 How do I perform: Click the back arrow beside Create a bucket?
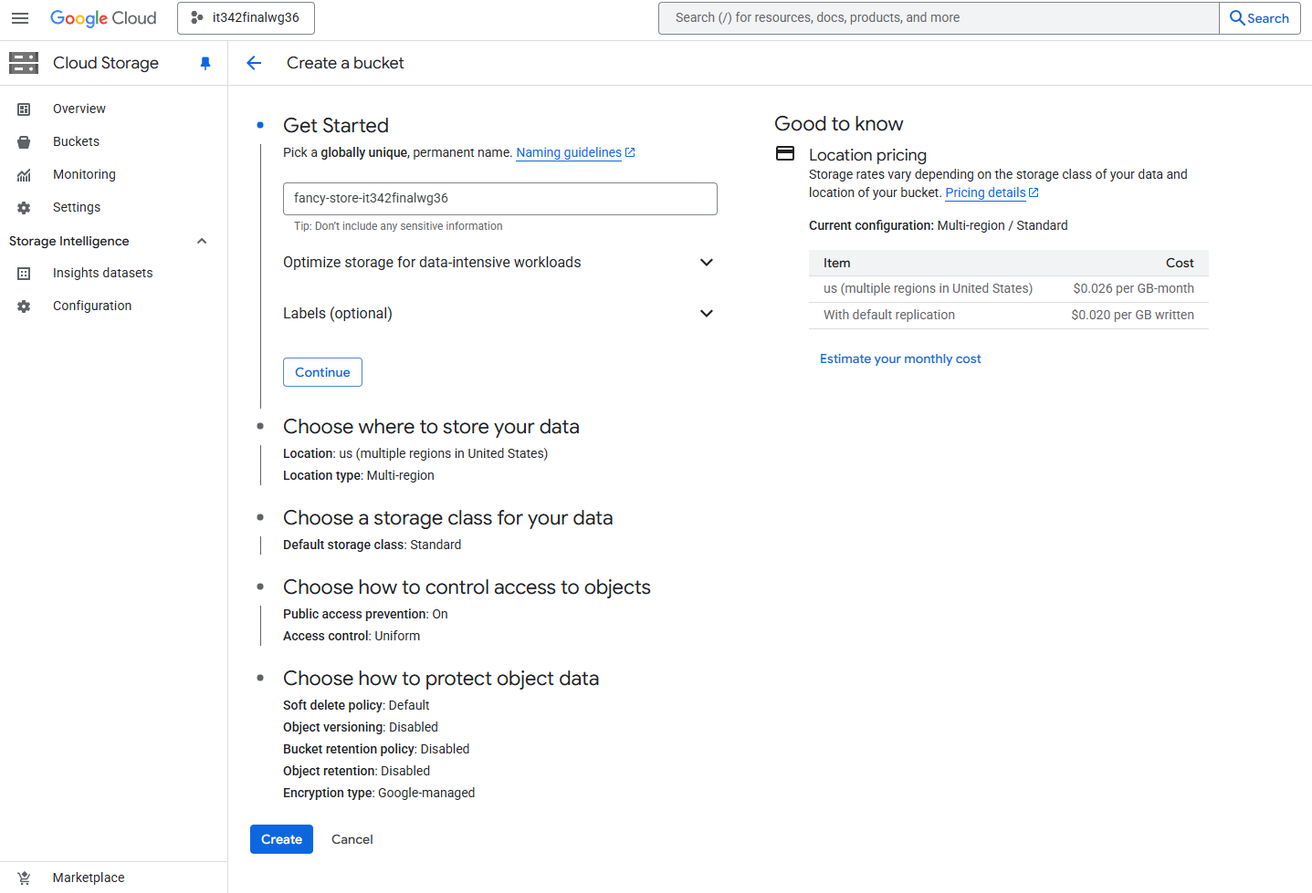point(254,63)
